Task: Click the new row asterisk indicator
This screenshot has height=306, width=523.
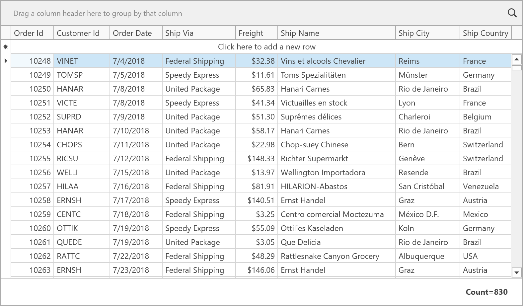Action: (6, 47)
